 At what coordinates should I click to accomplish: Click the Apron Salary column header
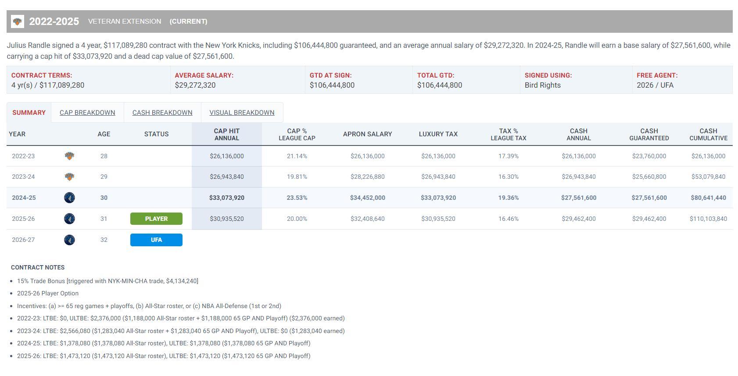pyautogui.click(x=367, y=134)
